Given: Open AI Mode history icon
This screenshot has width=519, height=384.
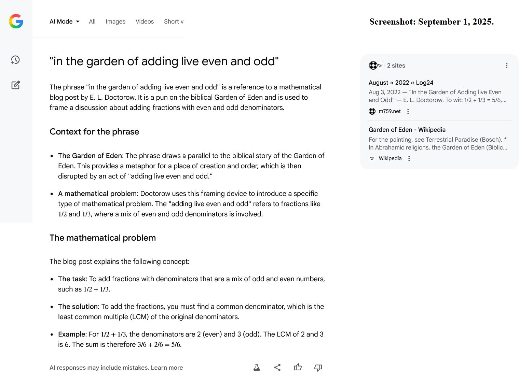Looking at the screenshot, I should pyautogui.click(x=15, y=60).
